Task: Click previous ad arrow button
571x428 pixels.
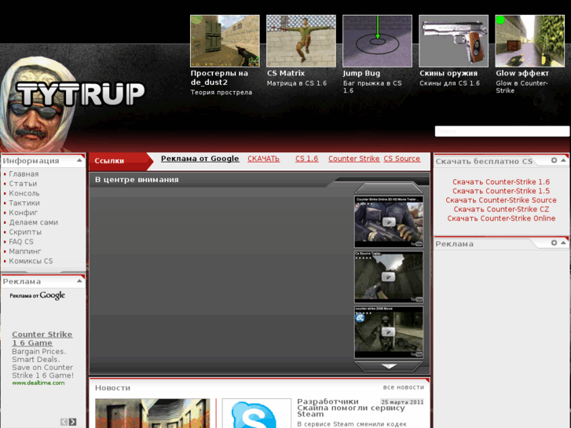Action: 64,422
